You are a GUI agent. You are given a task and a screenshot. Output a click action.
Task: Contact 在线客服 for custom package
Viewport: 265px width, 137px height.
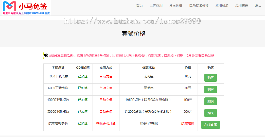point(211,125)
